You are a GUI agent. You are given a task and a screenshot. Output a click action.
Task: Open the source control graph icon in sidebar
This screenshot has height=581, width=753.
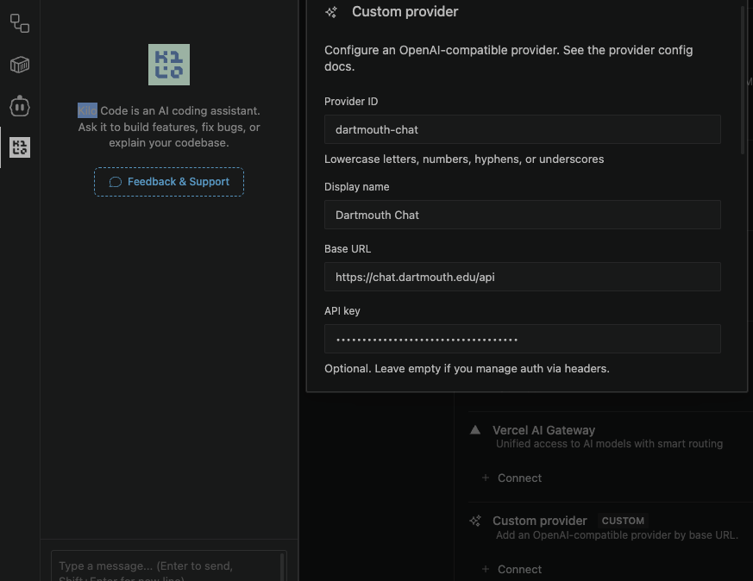[20, 23]
